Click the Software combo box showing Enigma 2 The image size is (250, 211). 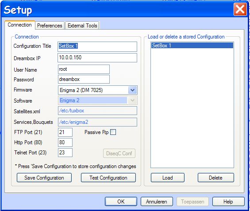tap(97, 100)
